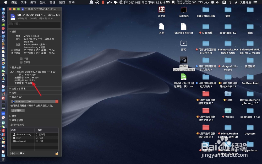Select the 影片 desktop folder alias
The width and height of the screenshot is (262, 164).
(184, 45)
